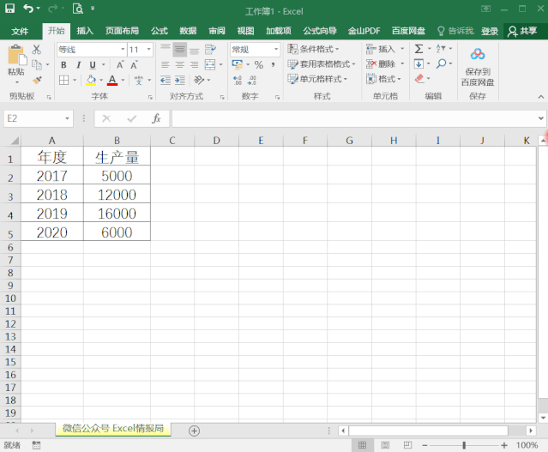This screenshot has height=452, width=548.
Task: Click Insert Function fx icon
Action: tap(156, 118)
